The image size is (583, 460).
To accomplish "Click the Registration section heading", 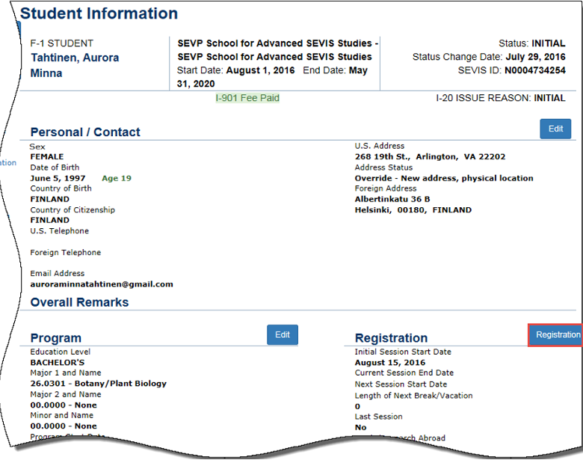I will point(391,338).
